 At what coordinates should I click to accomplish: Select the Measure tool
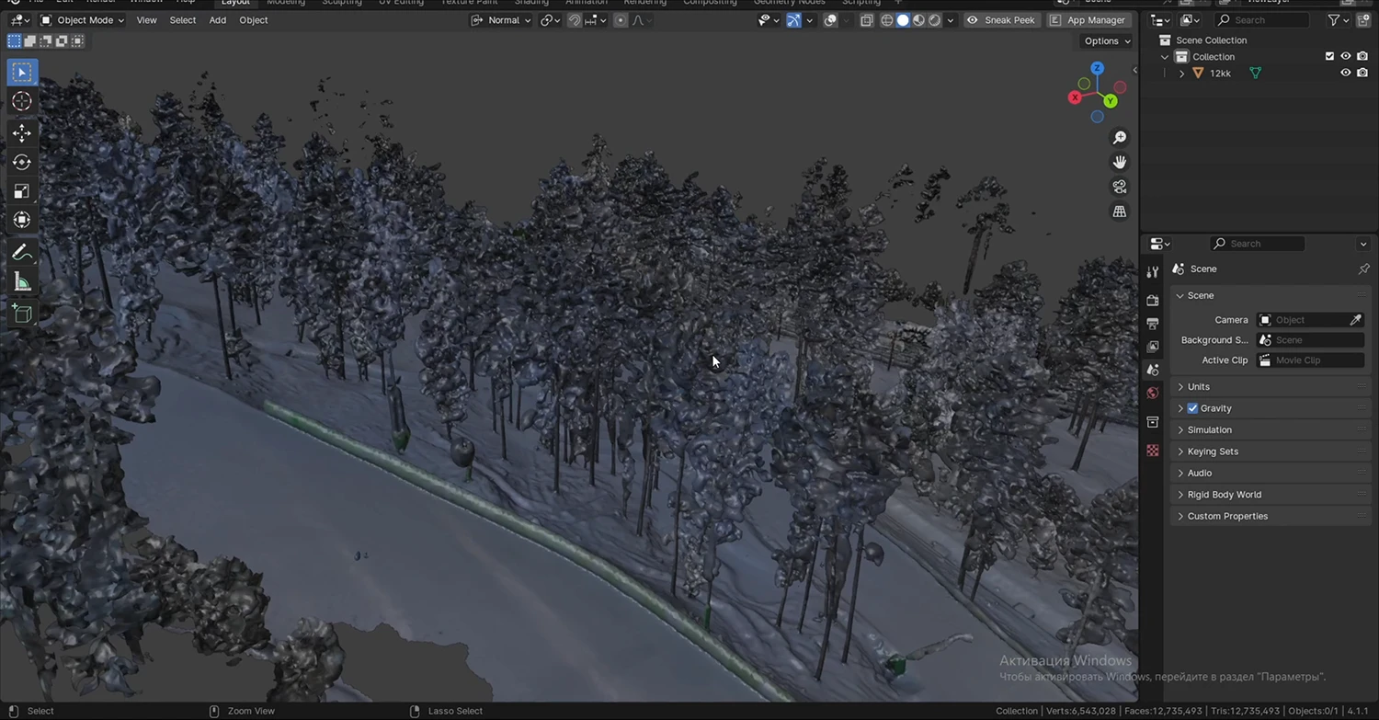coord(22,282)
